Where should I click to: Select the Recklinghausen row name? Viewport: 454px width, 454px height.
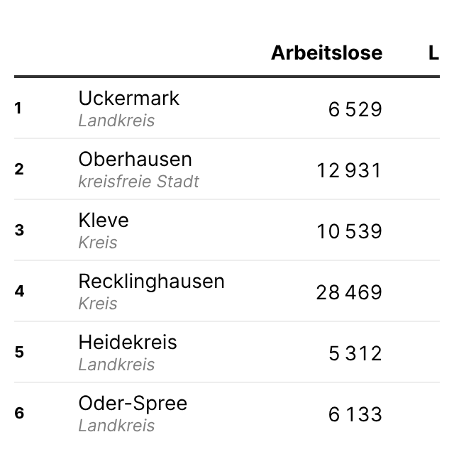[x=151, y=281]
